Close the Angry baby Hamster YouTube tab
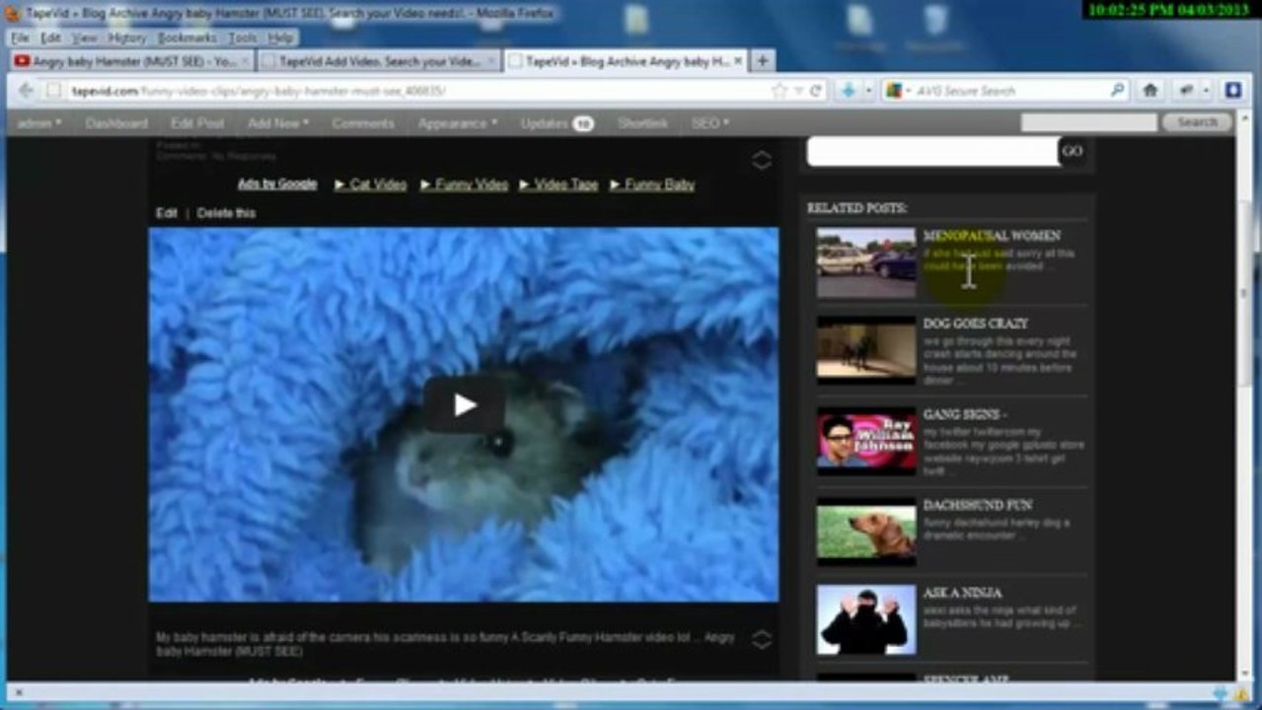Image resolution: width=1262 pixels, height=710 pixels. coord(246,61)
